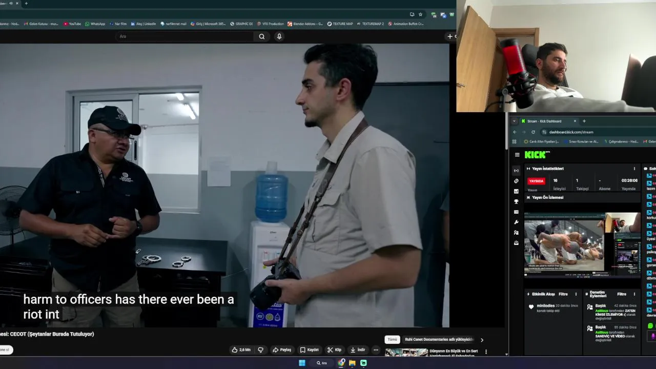Open the Blender Addons bookmark

coord(305,24)
